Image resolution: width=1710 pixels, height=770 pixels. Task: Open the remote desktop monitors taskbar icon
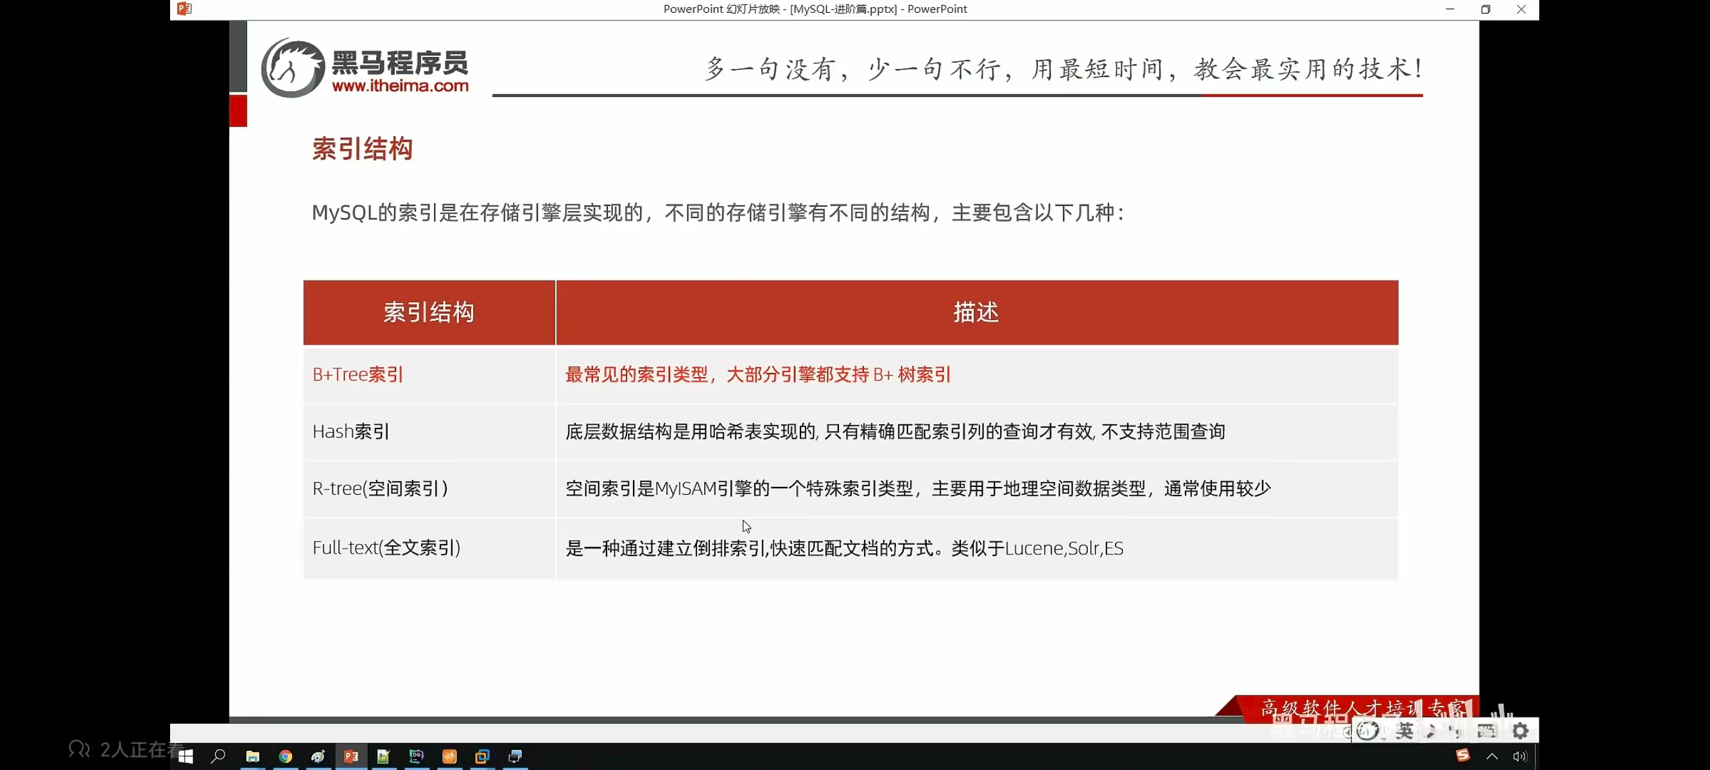pyautogui.click(x=515, y=756)
